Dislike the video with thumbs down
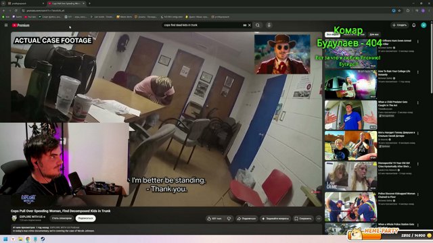Screen dimensions: 433x243 (x=229, y=219)
